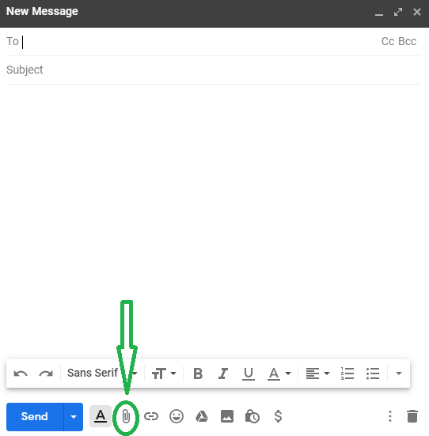Close the New Message window
429x436 pixels.
417,12
